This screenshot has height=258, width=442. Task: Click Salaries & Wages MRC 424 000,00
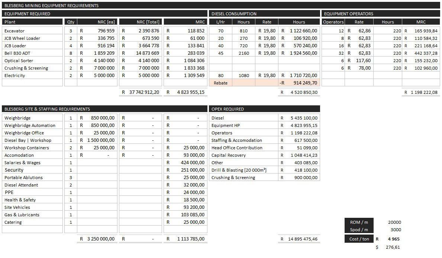(x=185, y=163)
